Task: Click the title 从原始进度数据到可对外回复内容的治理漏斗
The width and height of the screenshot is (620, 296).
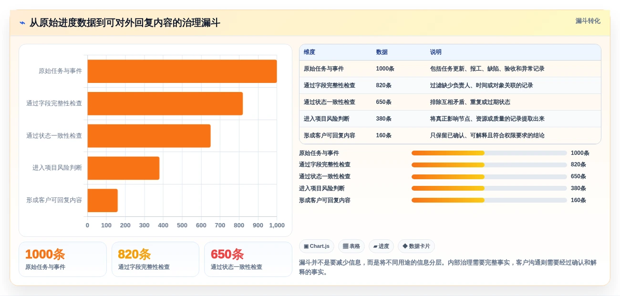Action: tap(124, 23)
